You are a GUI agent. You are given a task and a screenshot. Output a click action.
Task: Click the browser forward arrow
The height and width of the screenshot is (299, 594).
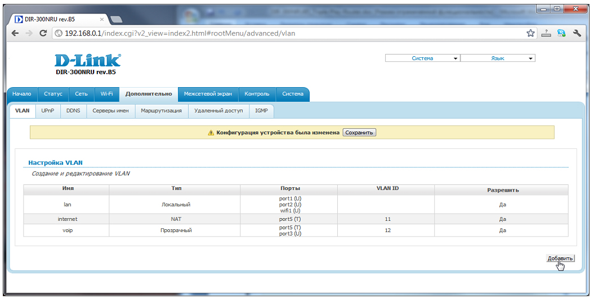coord(29,34)
